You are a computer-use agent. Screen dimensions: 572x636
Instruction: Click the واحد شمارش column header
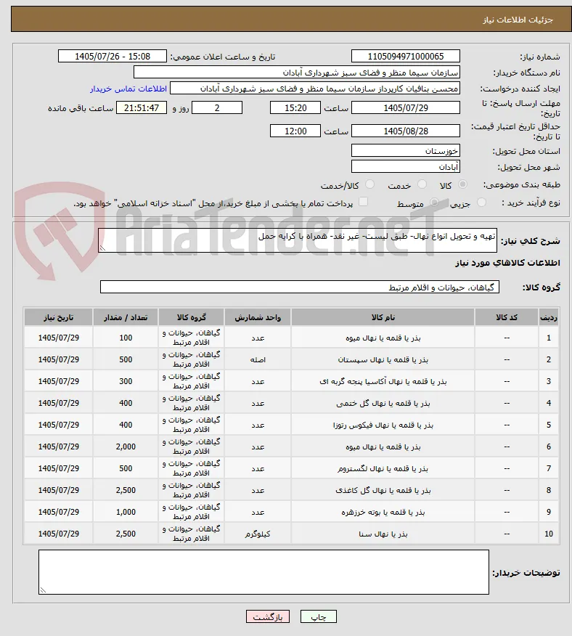pos(258,317)
